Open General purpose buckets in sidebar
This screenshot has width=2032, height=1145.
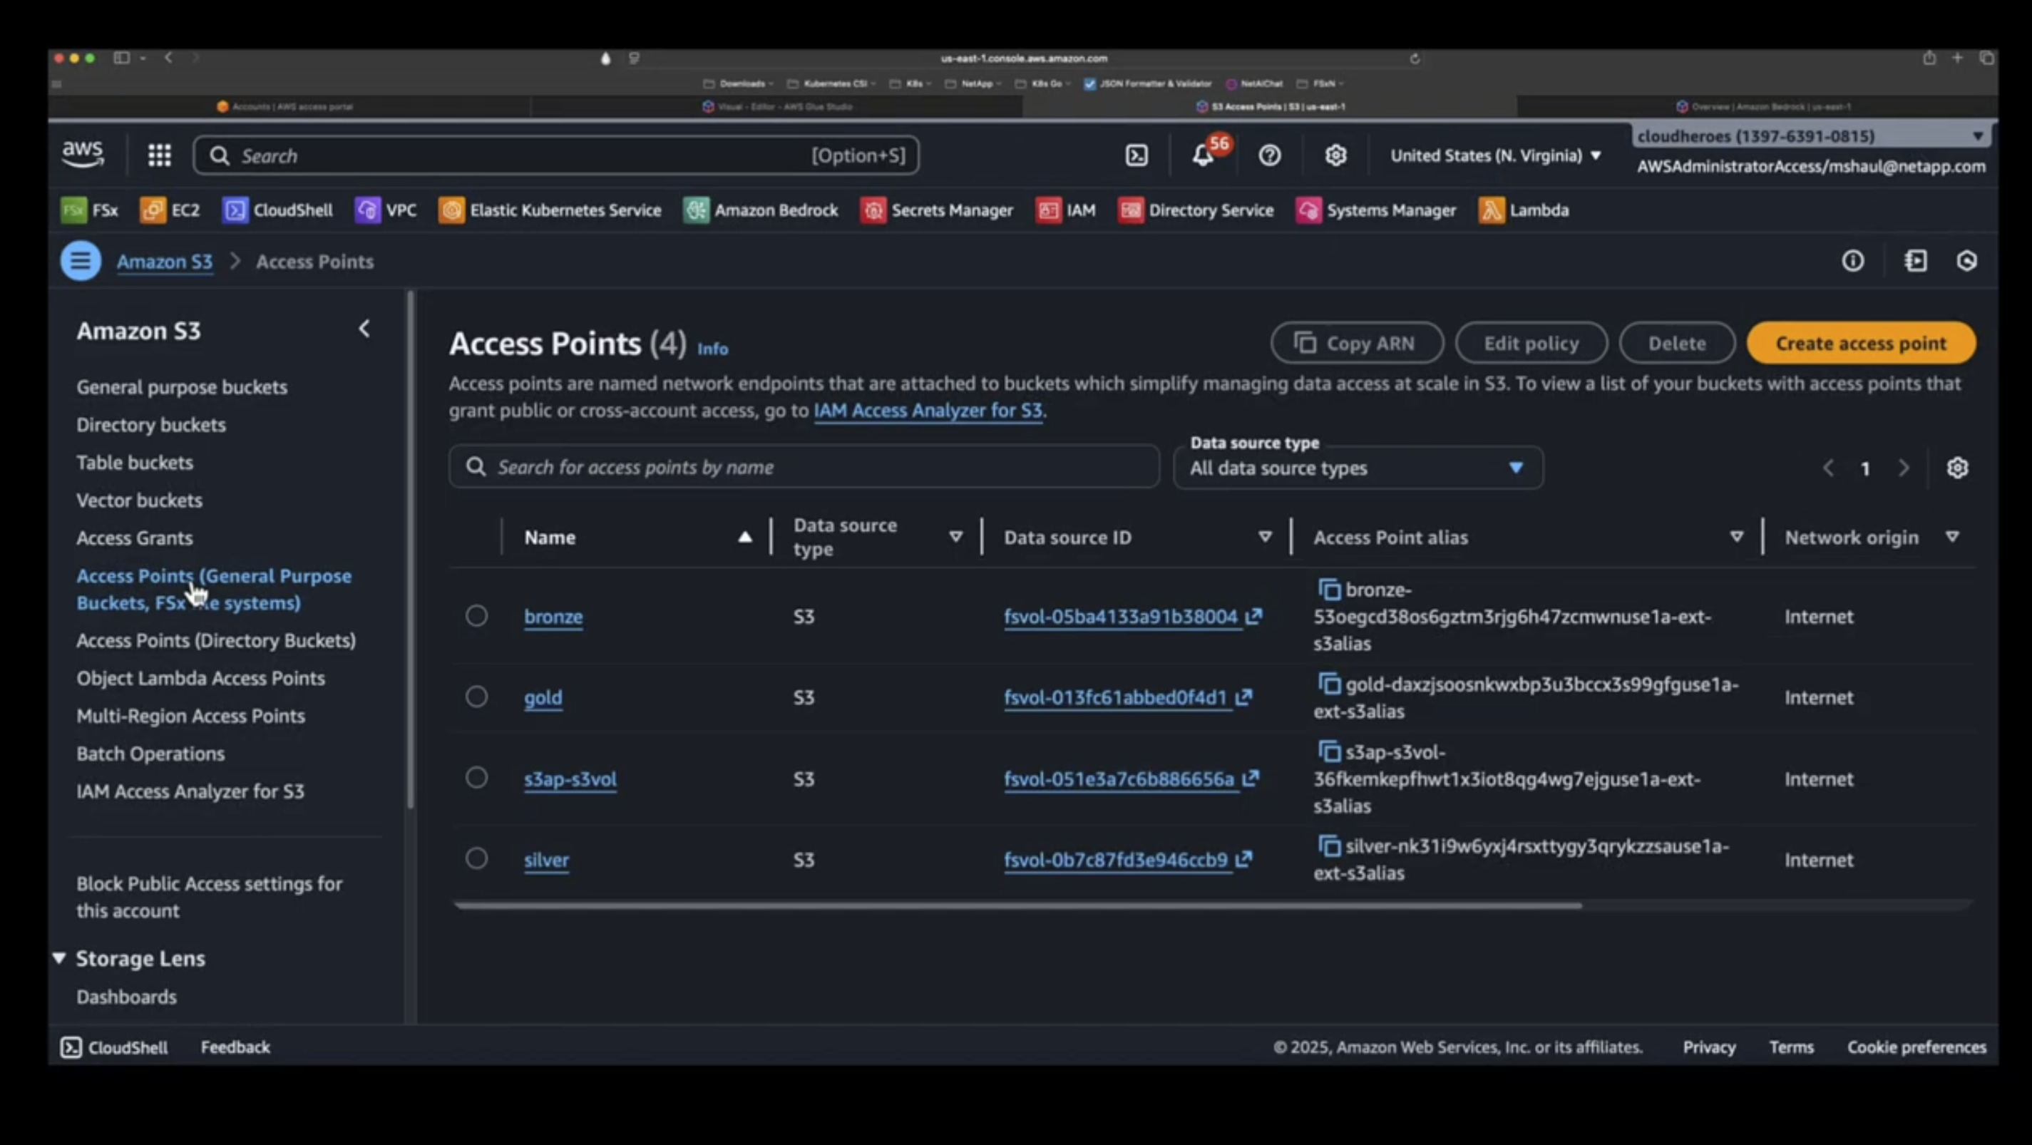[x=181, y=387]
